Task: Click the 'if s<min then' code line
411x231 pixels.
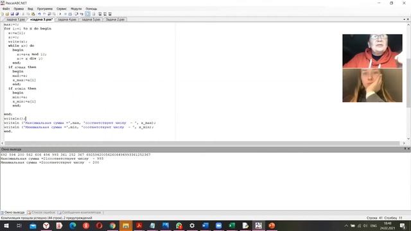Action: click(x=22, y=89)
